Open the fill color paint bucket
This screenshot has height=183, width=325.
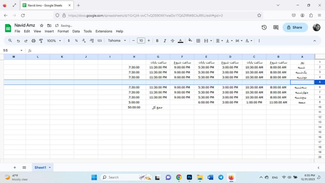[x=190, y=40]
